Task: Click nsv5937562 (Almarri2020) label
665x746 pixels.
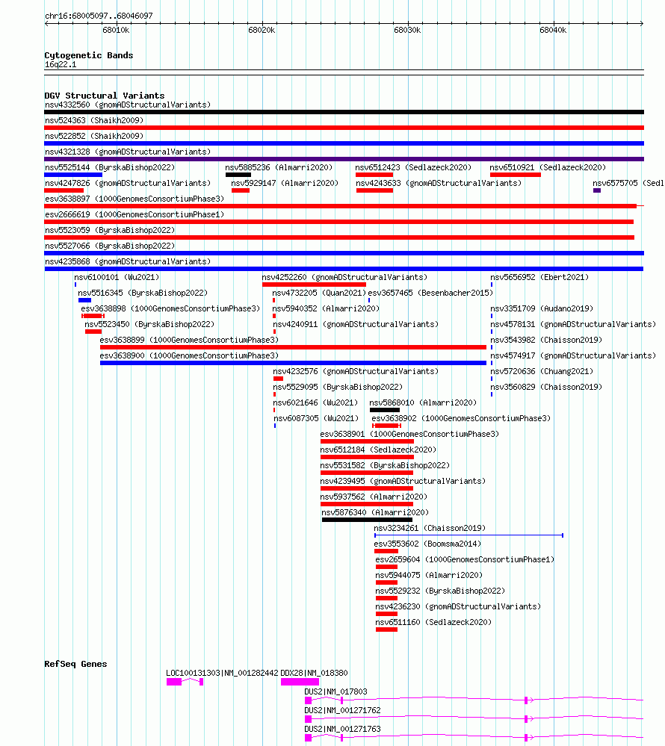Action: tap(374, 497)
